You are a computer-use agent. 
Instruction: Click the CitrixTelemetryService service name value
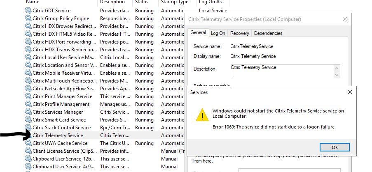(252, 46)
